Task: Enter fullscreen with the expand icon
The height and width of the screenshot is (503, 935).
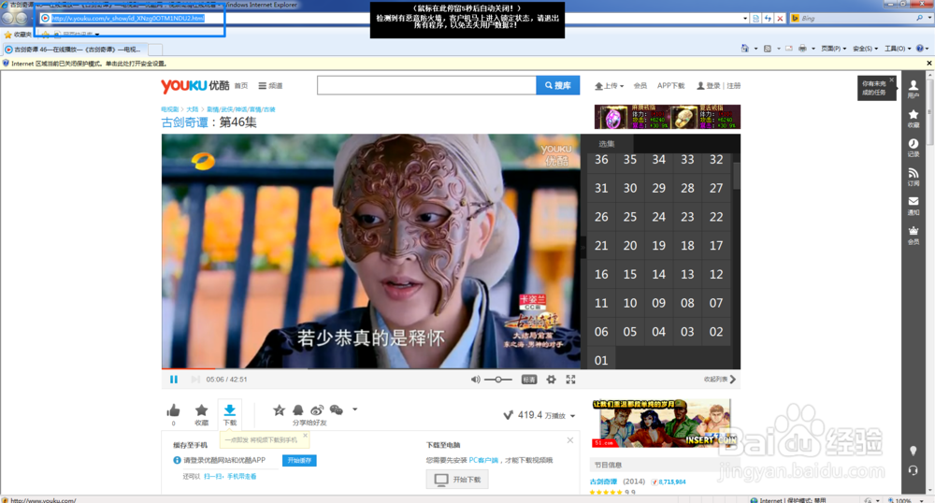Action: (570, 379)
